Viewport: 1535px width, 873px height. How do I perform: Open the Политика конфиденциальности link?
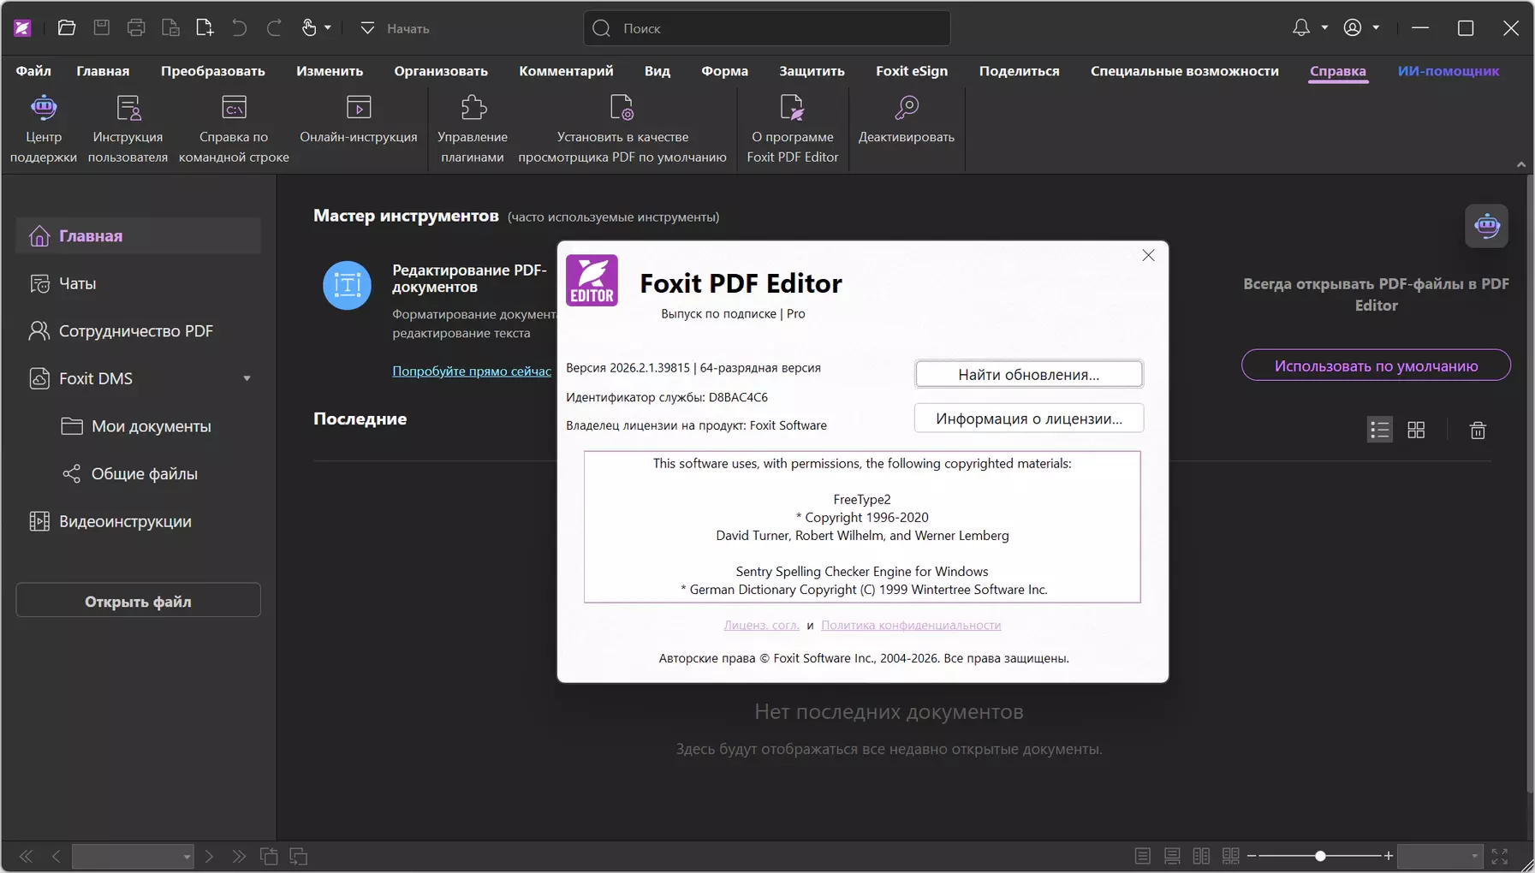coord(911,626)
